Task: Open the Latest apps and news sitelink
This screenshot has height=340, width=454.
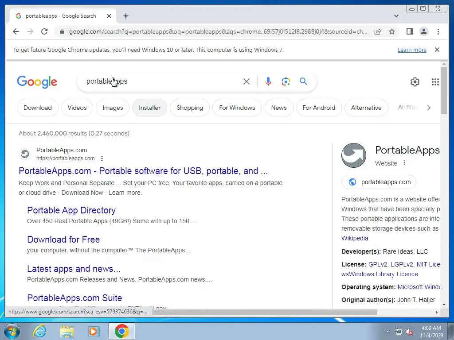Action: [74, 269]
